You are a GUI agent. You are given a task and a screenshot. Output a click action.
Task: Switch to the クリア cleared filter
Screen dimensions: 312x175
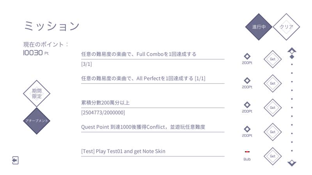point(286,27)
